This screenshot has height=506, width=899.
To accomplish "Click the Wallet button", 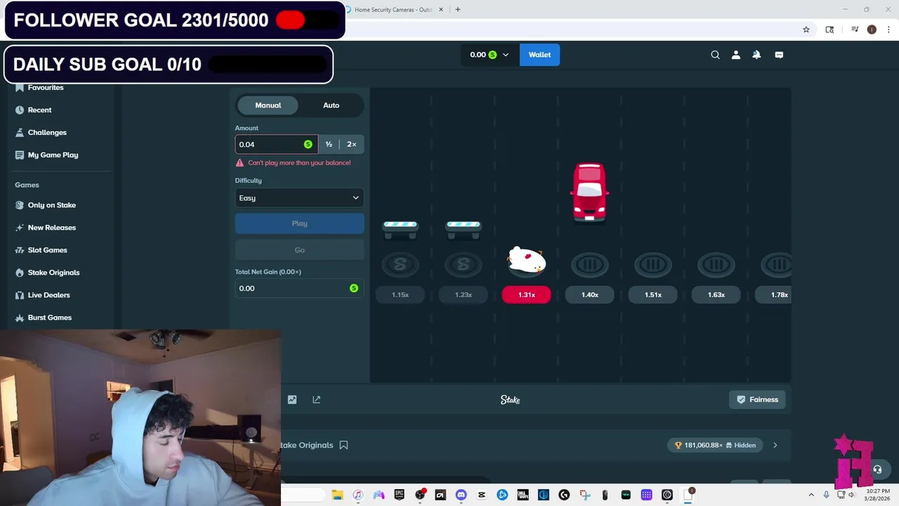I will pyautogui.click(x=539, y=55).
